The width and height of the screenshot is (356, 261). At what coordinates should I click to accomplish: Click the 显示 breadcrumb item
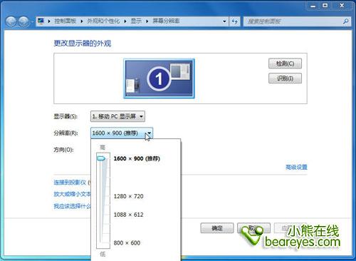tap(136, 21)
